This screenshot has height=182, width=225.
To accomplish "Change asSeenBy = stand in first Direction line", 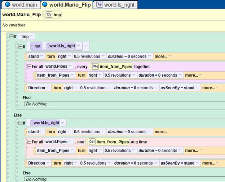I will pyautogui.click(x=180, y=88).
